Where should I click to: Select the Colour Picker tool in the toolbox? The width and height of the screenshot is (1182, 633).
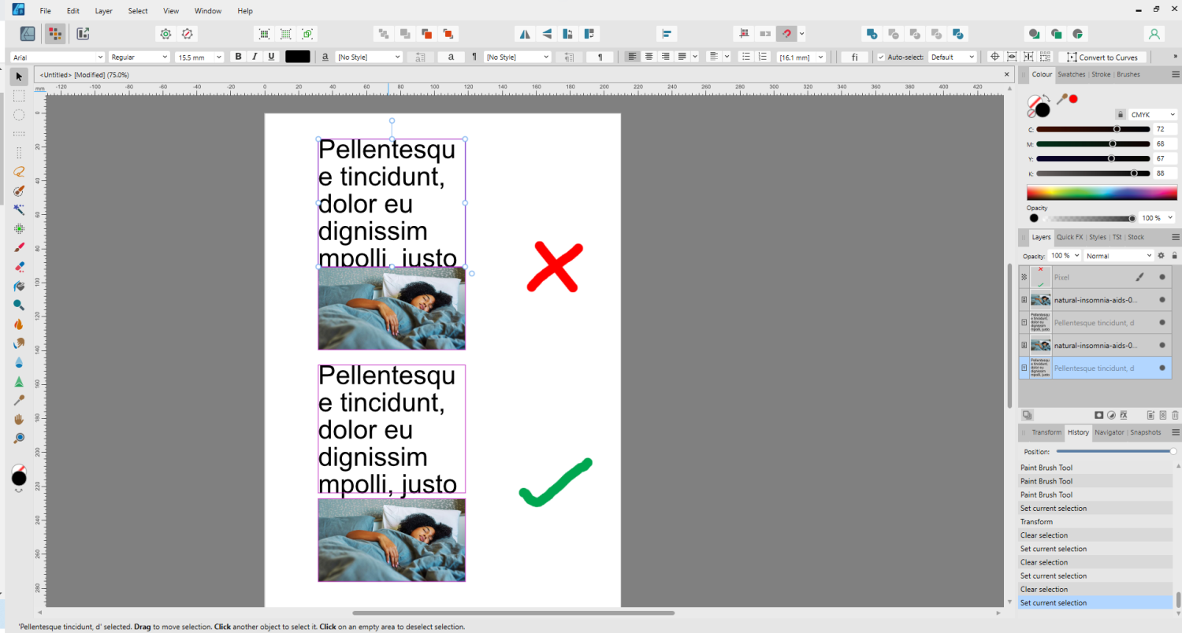(x=19, y=400)
